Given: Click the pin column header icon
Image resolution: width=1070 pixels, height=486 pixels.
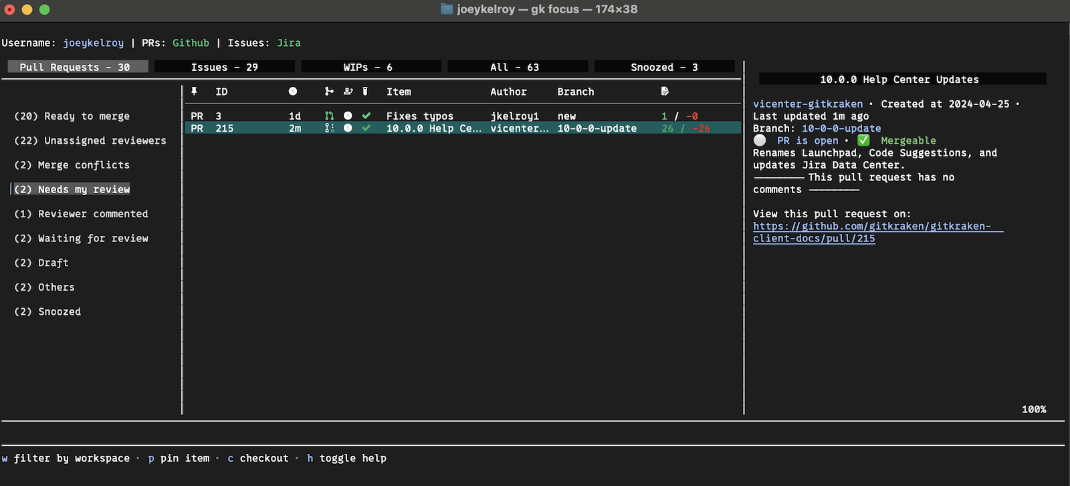Looking at the screenshot, I should (194, 92).
